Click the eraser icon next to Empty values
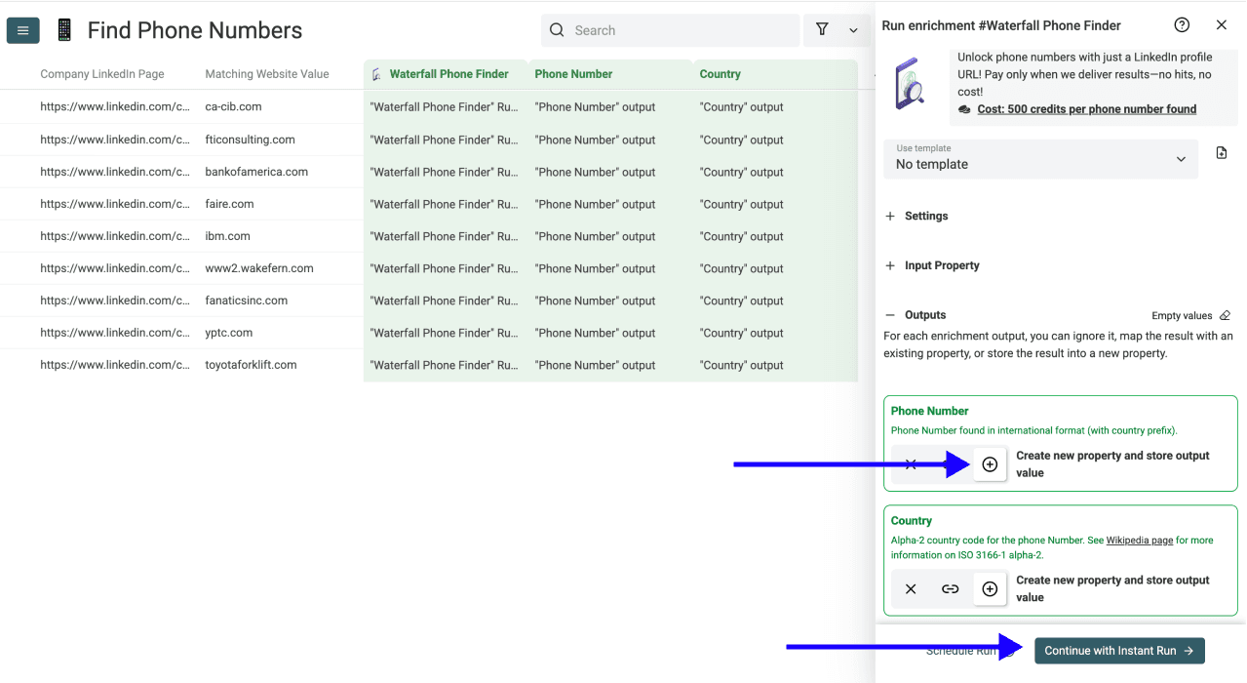Image resolution: width=1247 pixels, height=683 pixels. 1225,315
